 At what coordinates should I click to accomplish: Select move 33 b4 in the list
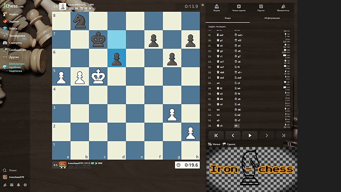click(218, 110)
